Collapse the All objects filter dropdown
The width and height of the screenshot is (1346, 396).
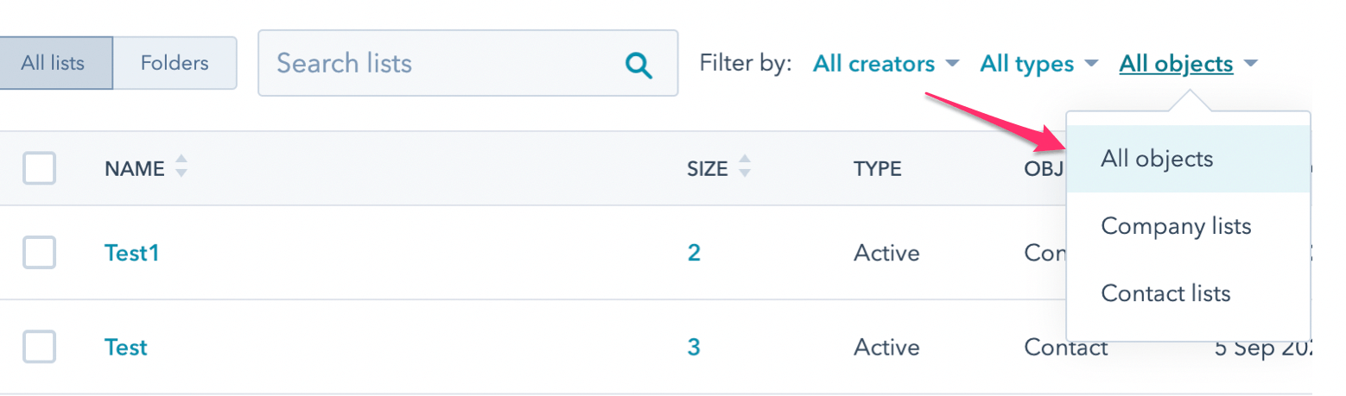click(1176, 64)
